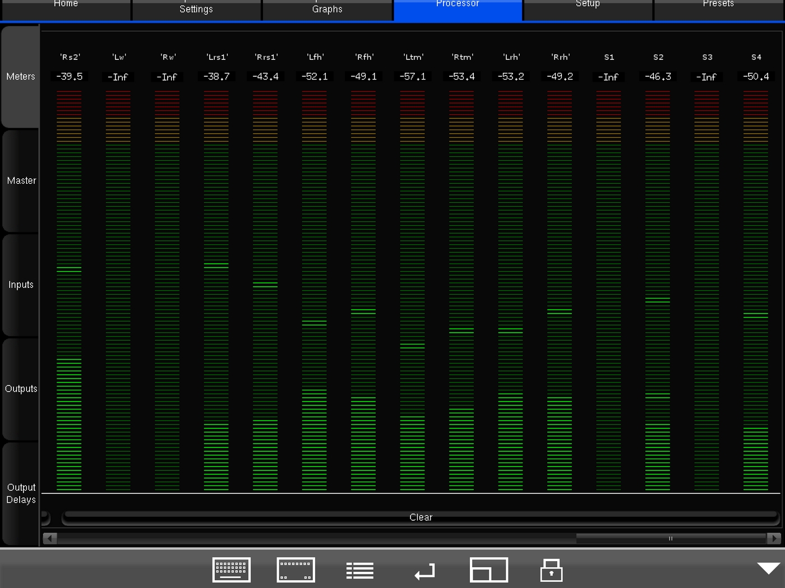Open the Graphs tab
Viewport: 785px width, 588px height.
point(327,9)
